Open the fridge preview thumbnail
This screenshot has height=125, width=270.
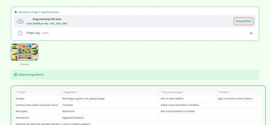24,52
